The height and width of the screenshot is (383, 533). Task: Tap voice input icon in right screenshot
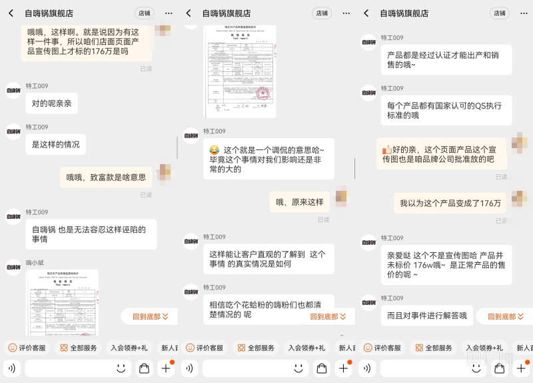click(367, 368)
